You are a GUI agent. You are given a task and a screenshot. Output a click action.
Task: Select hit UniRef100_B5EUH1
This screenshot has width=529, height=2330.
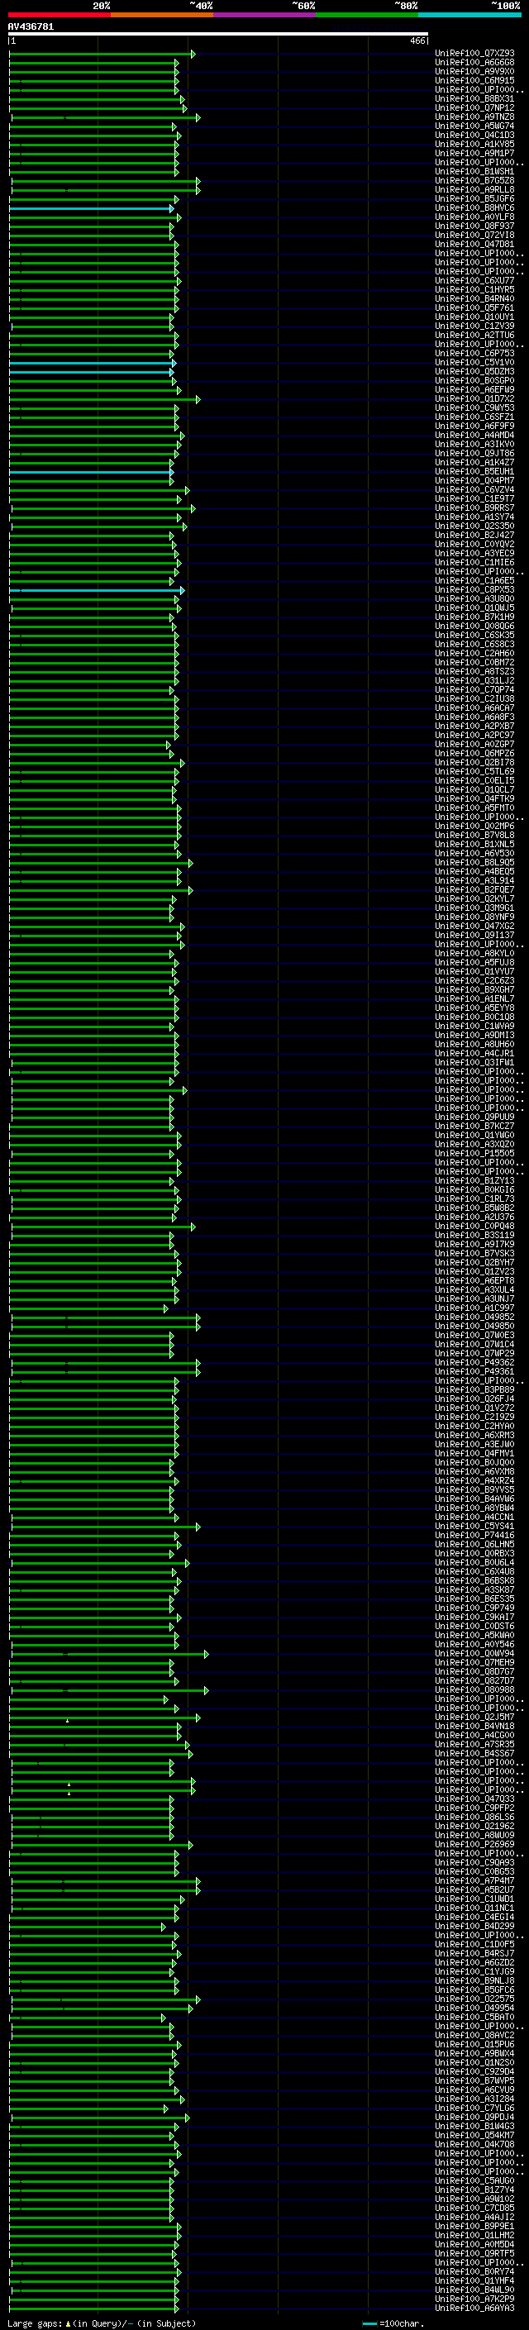tap(474, 471)
